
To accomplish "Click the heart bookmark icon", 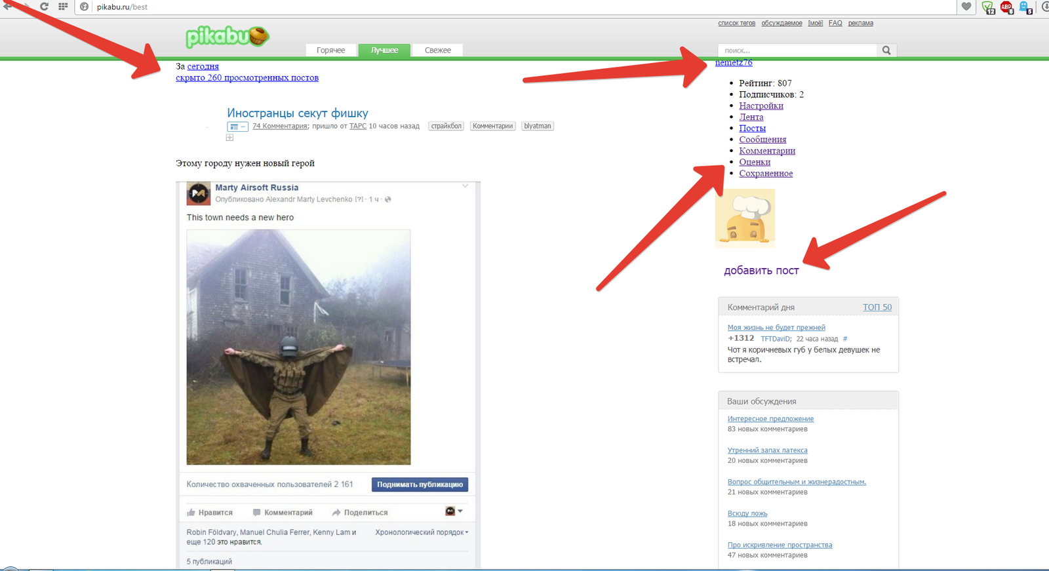I will point(966,7).
